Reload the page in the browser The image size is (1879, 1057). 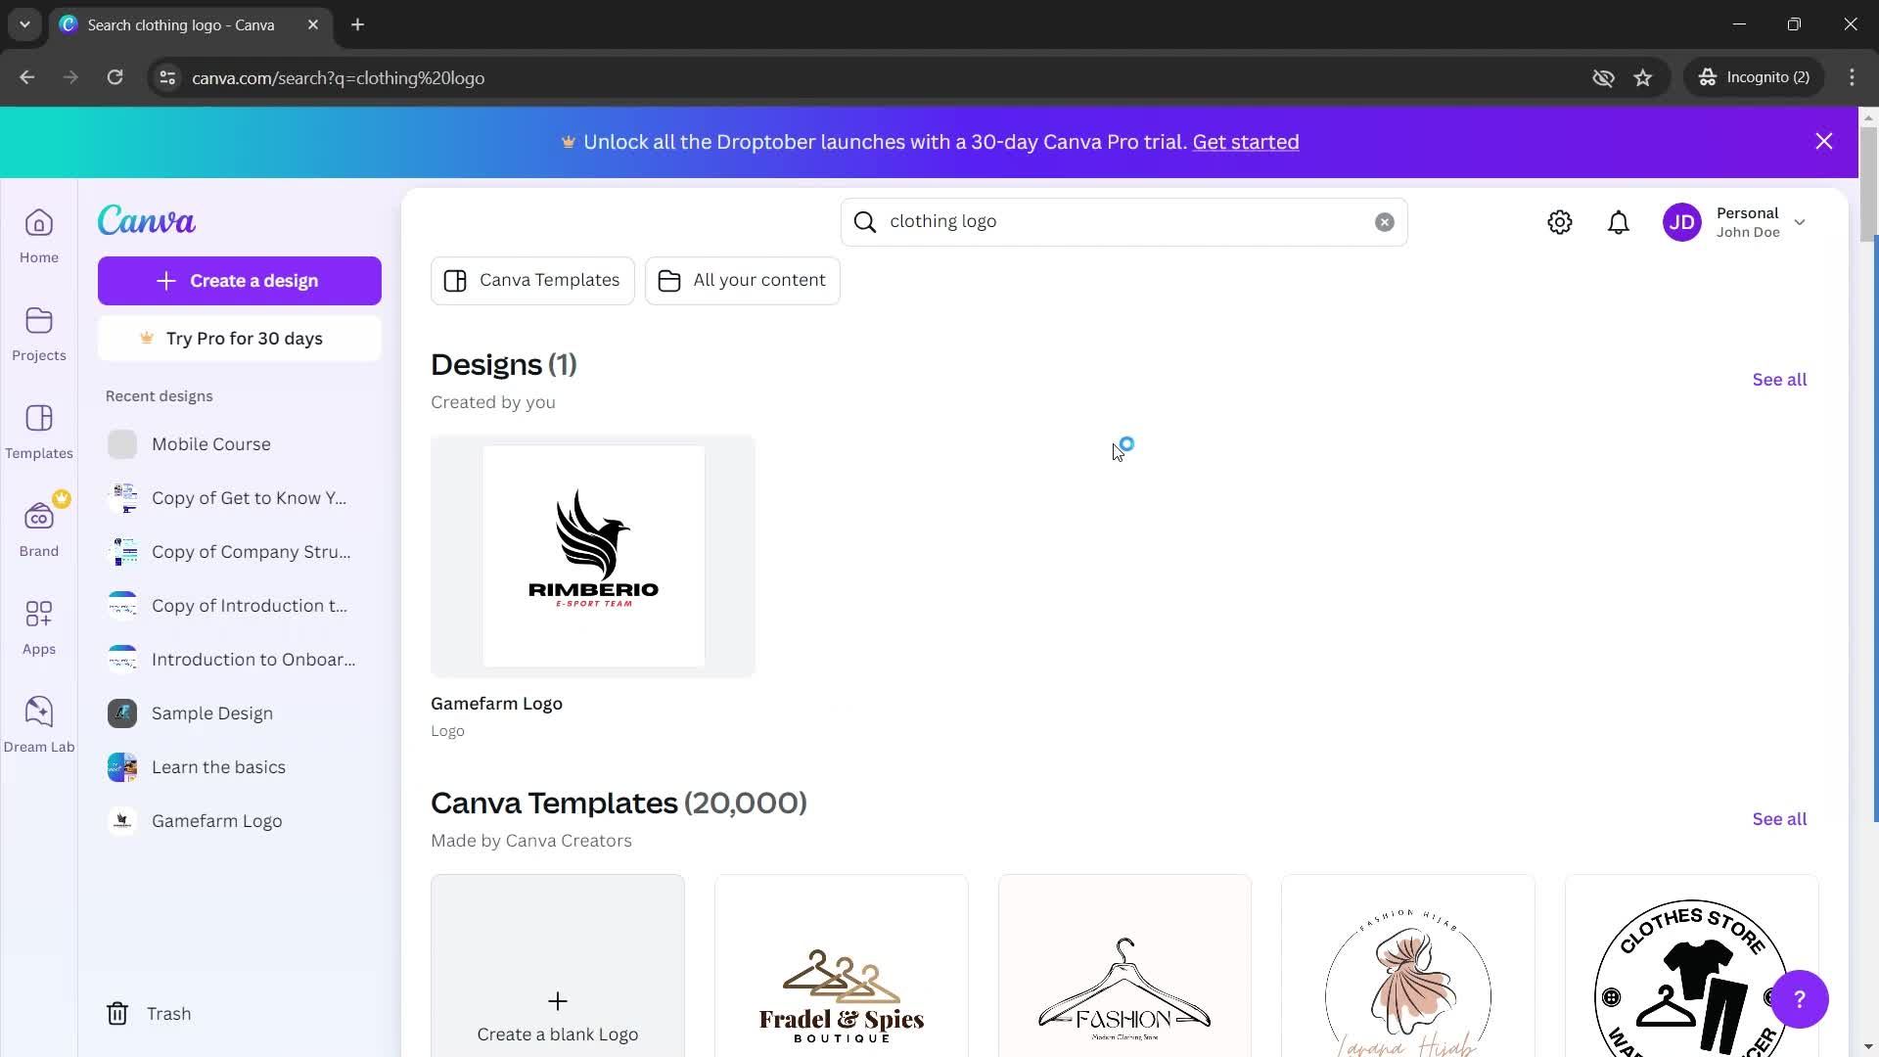click(x=115, y=77)
